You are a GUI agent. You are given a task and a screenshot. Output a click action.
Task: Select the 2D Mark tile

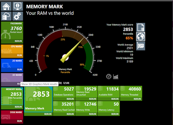(x=12, y=63)
